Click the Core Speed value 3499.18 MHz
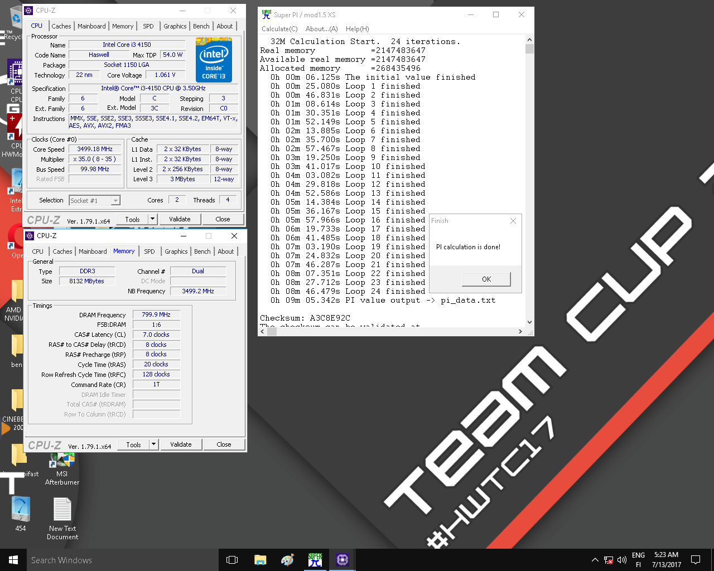714x571 pixels. point(95,149)
